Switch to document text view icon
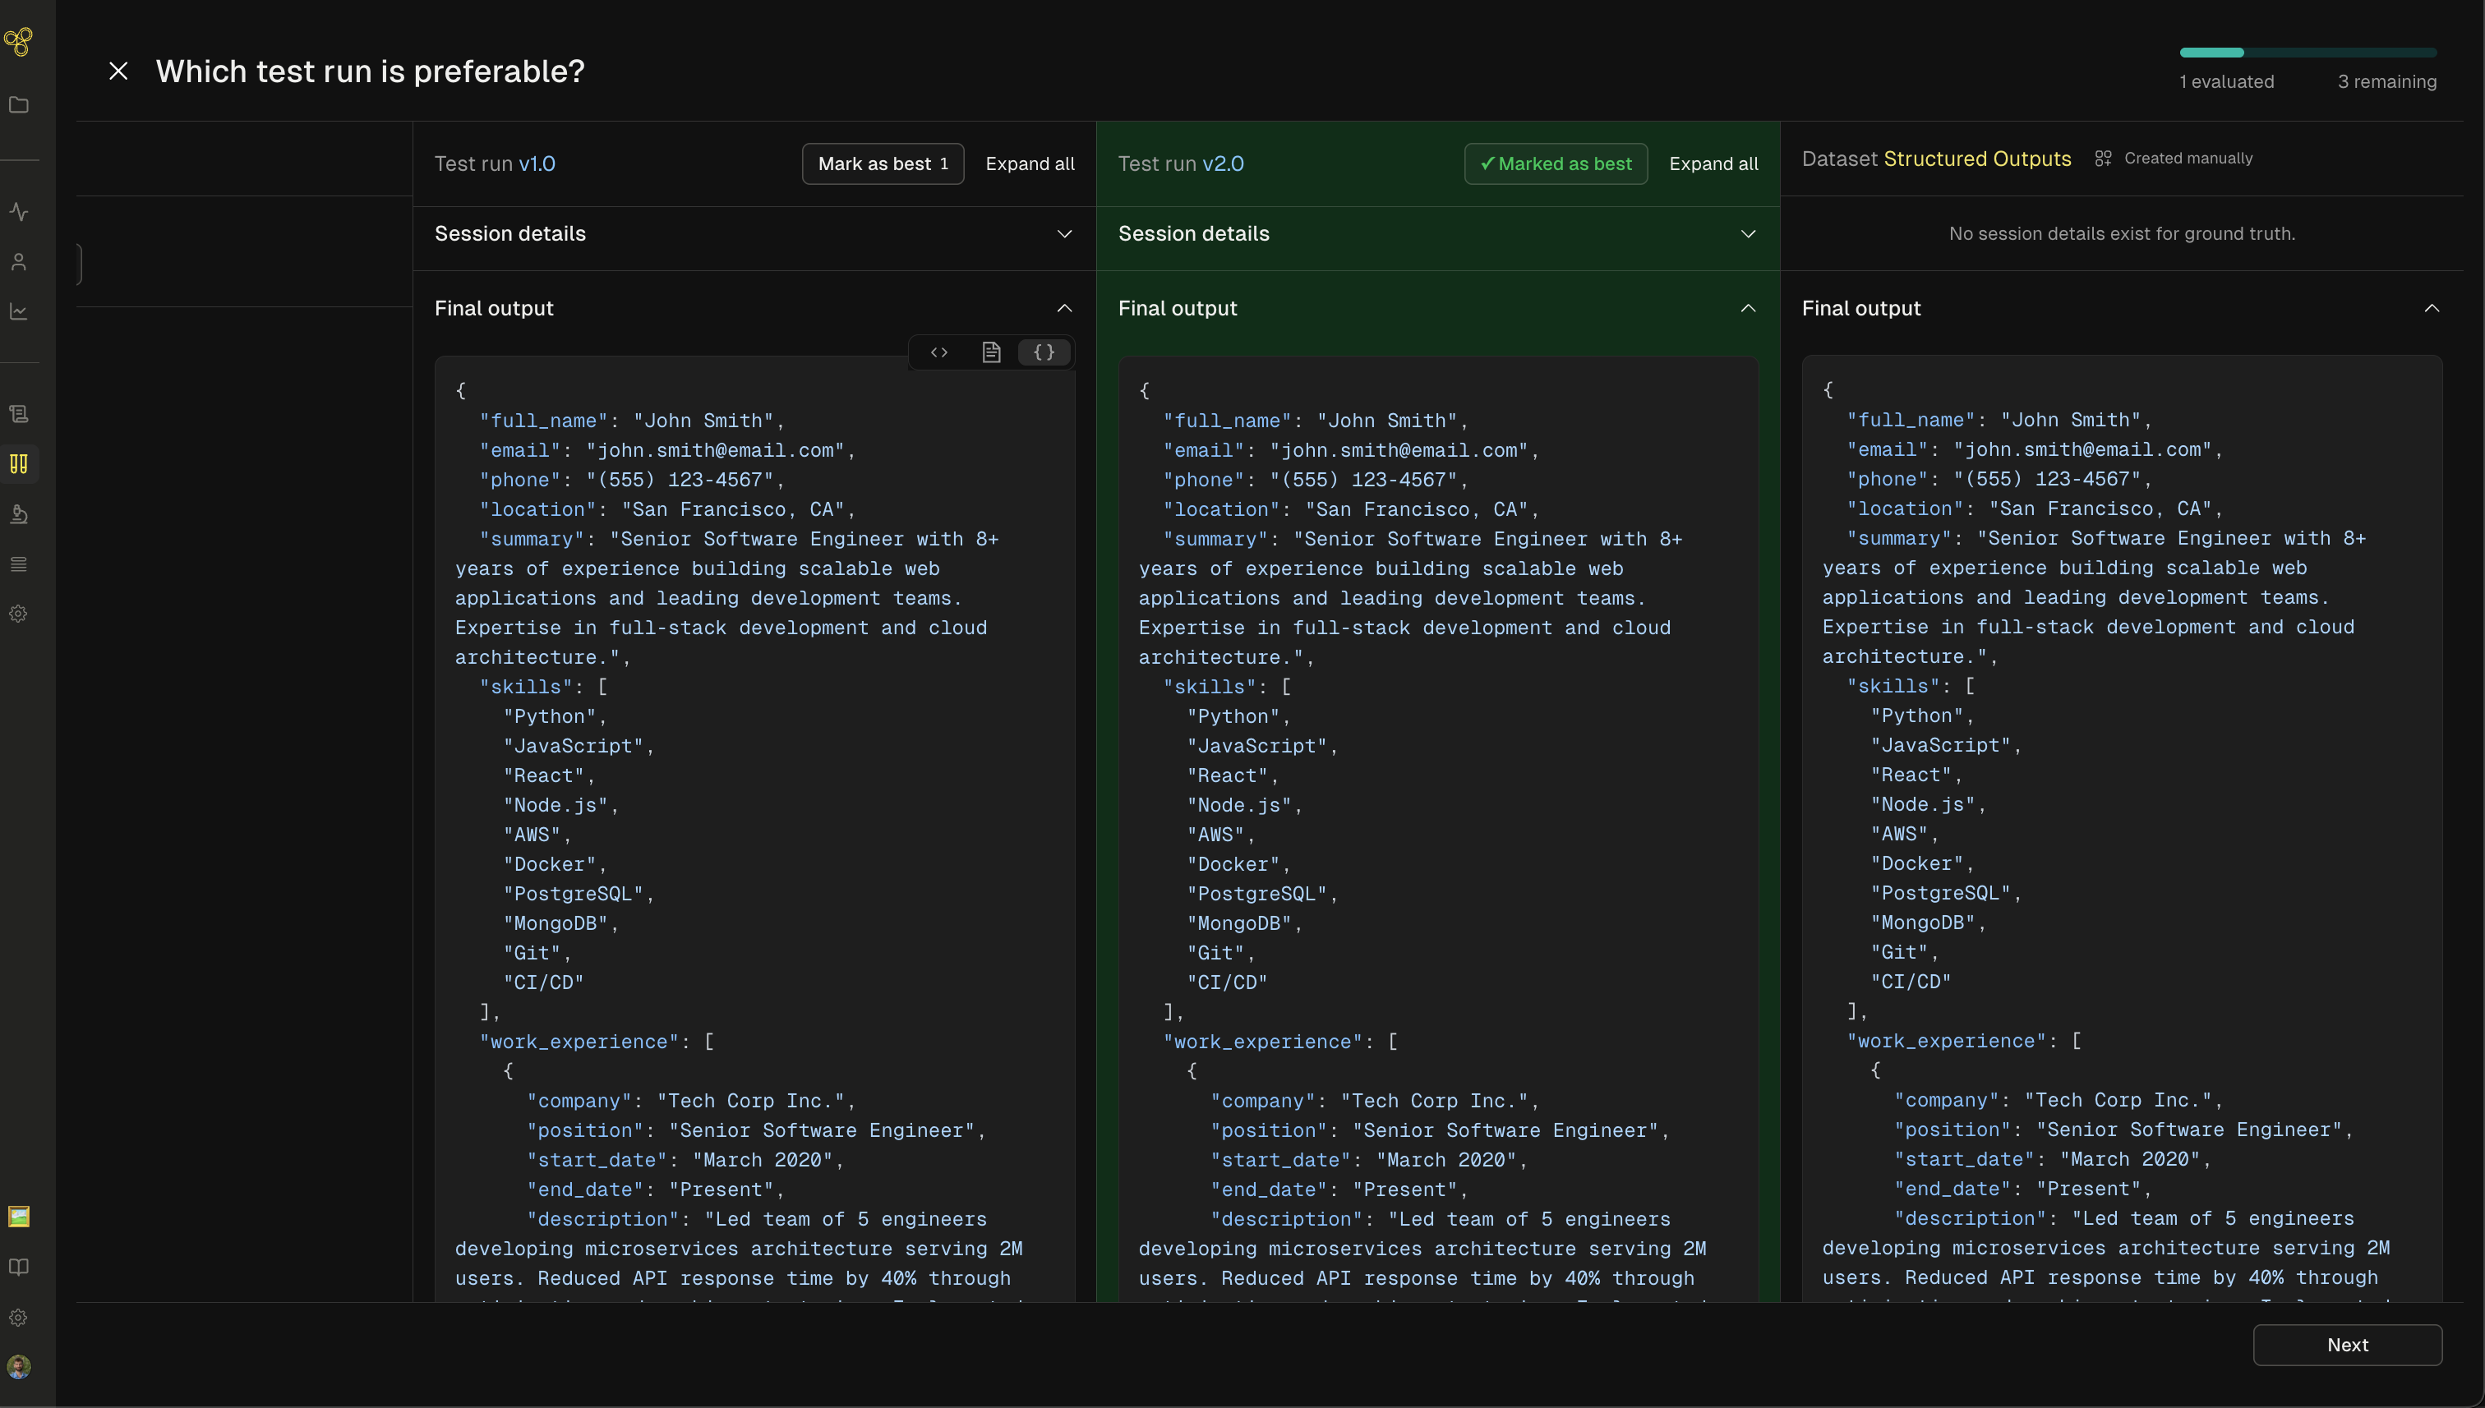The image size is (2485, 1408). (990, 352)
